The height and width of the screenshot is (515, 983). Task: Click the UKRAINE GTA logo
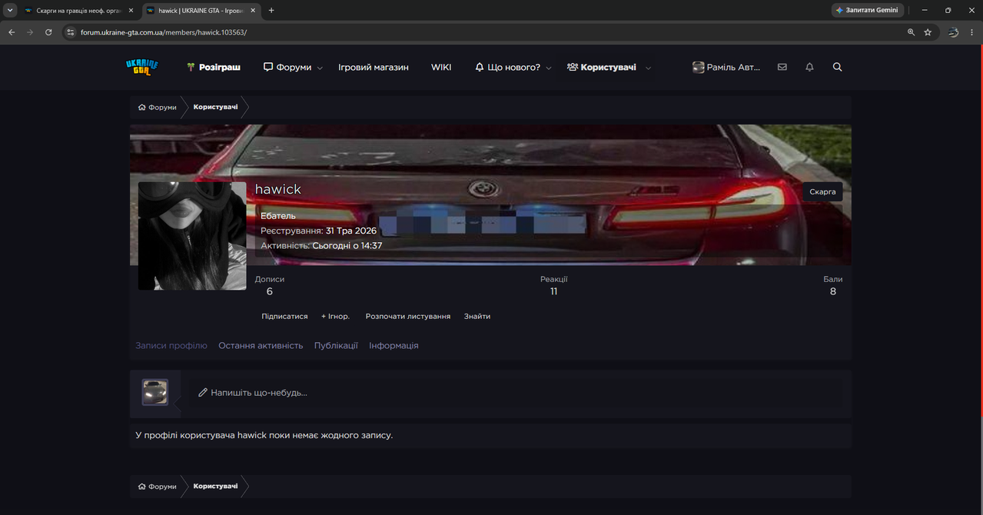point(142,67)
